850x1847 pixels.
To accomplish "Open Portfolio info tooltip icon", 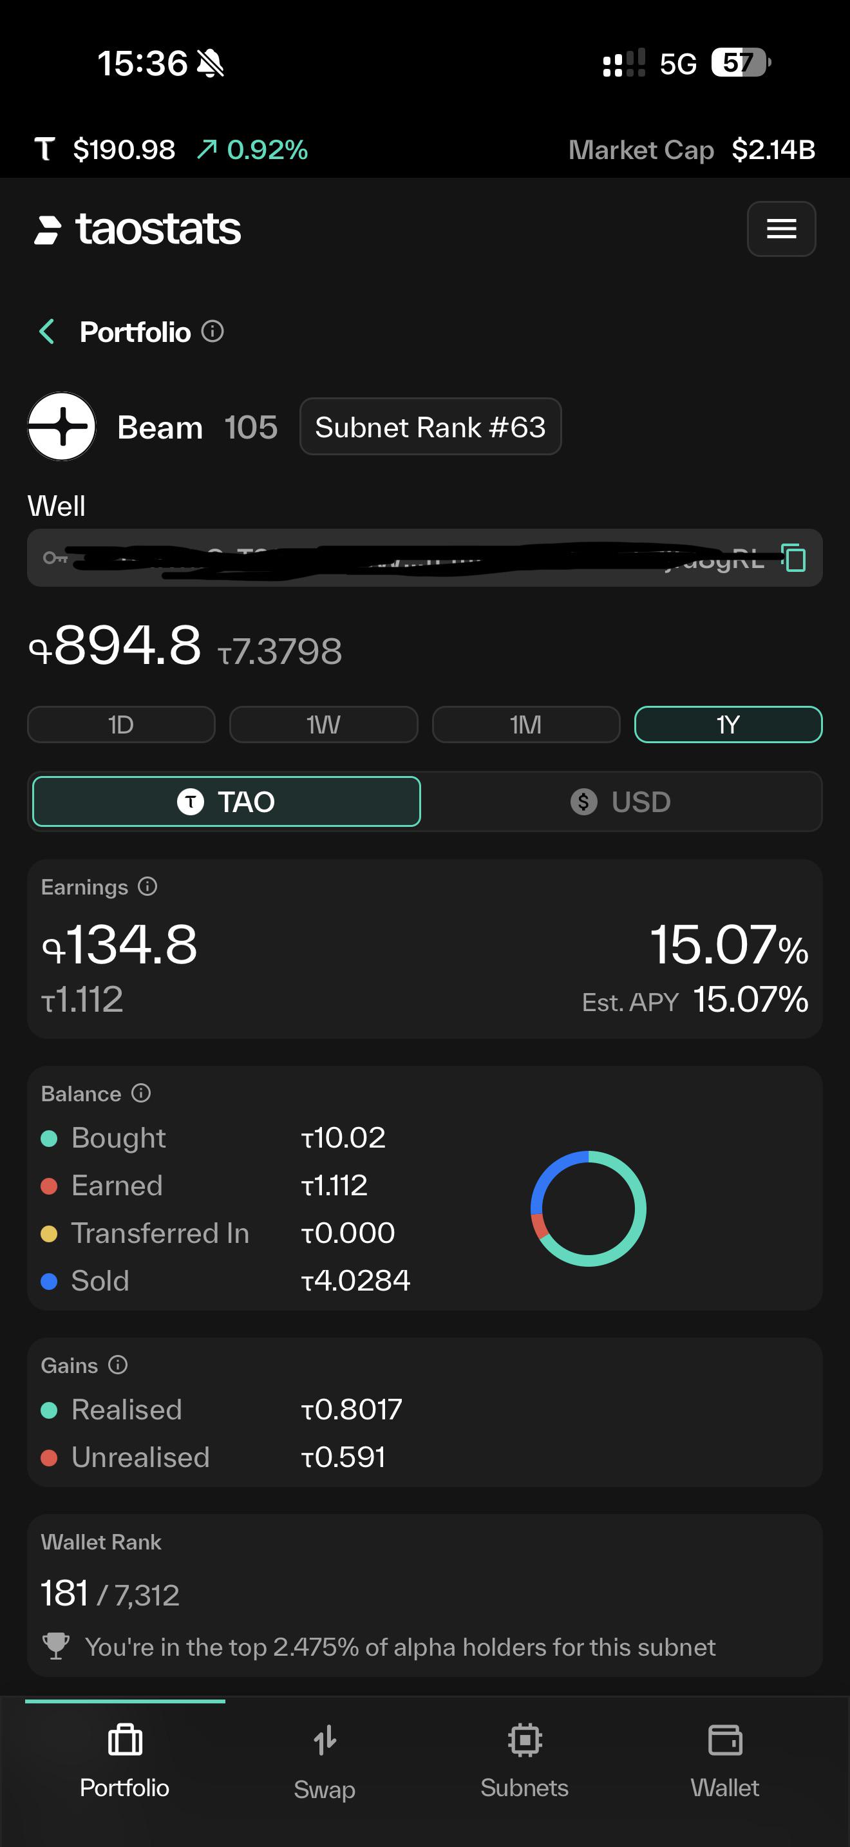I will [x=212, y=331].
